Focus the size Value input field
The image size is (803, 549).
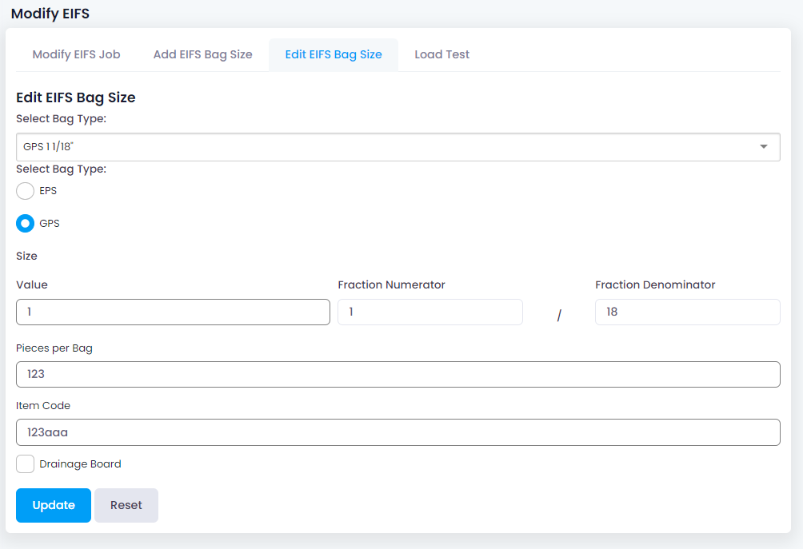click(x=173, y=312)
